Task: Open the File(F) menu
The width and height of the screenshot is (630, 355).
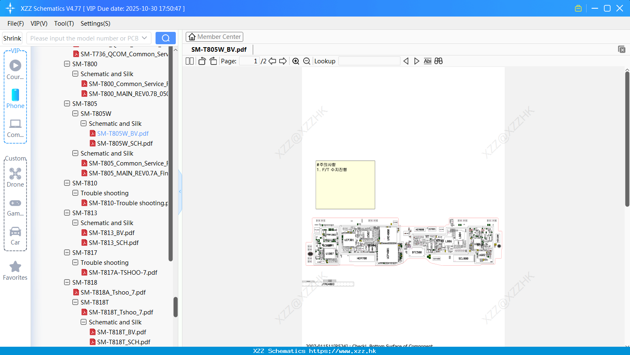Action: pos(16,24)
